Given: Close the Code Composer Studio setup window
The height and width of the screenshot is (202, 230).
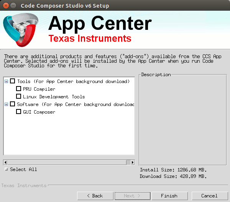Looking at the screenshot, I should 6,6.
